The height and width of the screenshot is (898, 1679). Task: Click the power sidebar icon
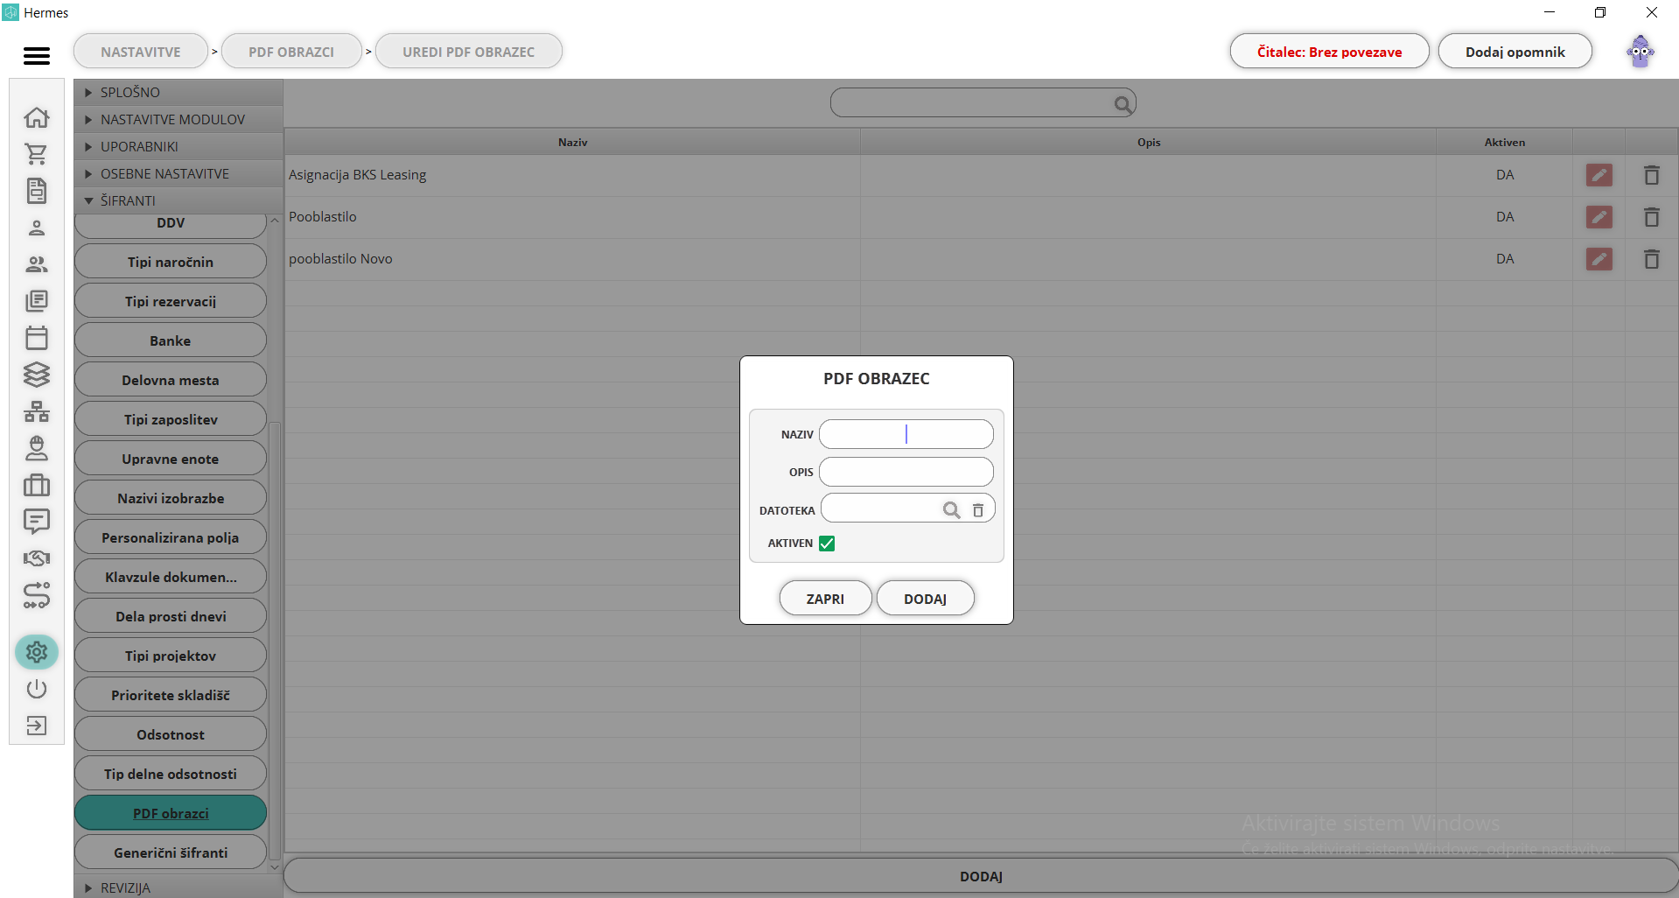(x=37, y=689)
